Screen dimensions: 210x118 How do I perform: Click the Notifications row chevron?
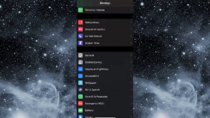click(131, 22)
